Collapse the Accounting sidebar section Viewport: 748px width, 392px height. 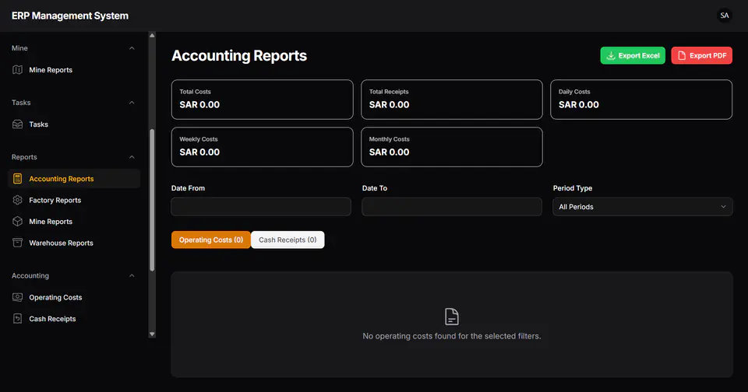pos(132,276)
